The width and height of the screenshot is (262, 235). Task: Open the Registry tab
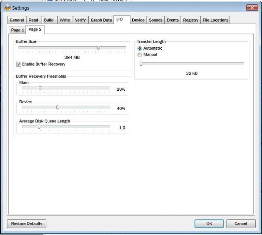(191, 20)
